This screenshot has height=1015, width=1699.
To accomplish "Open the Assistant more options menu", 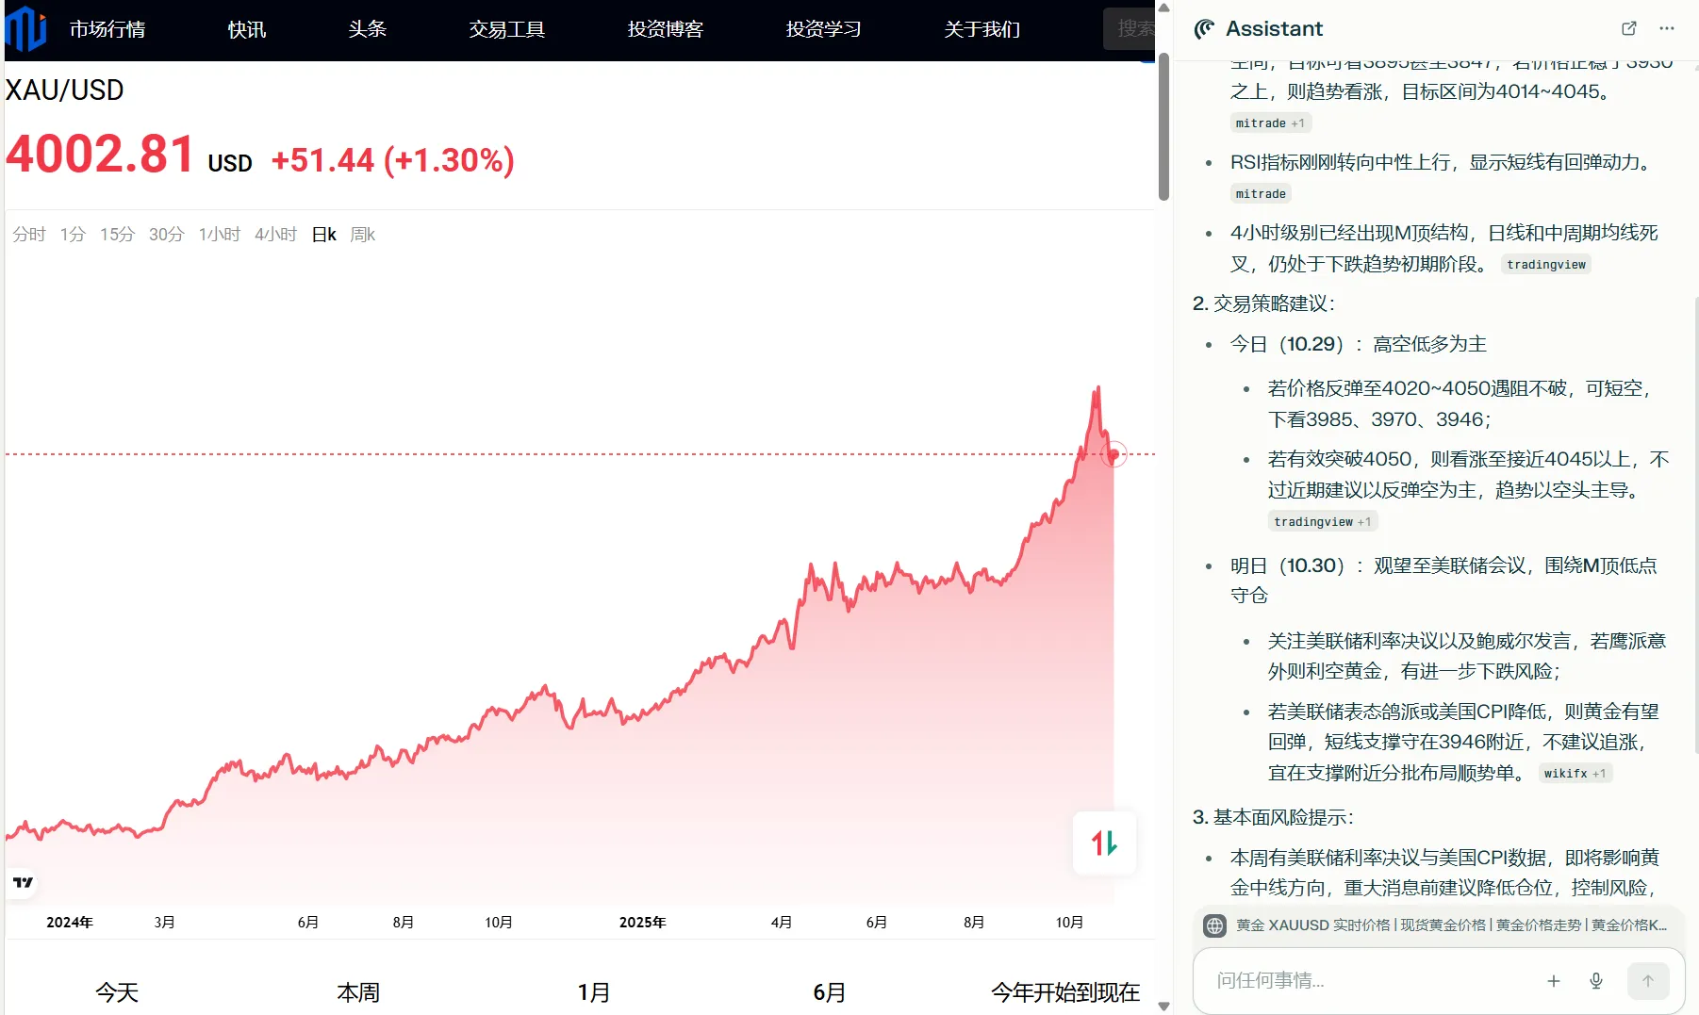I will (x=1667, y=28).
